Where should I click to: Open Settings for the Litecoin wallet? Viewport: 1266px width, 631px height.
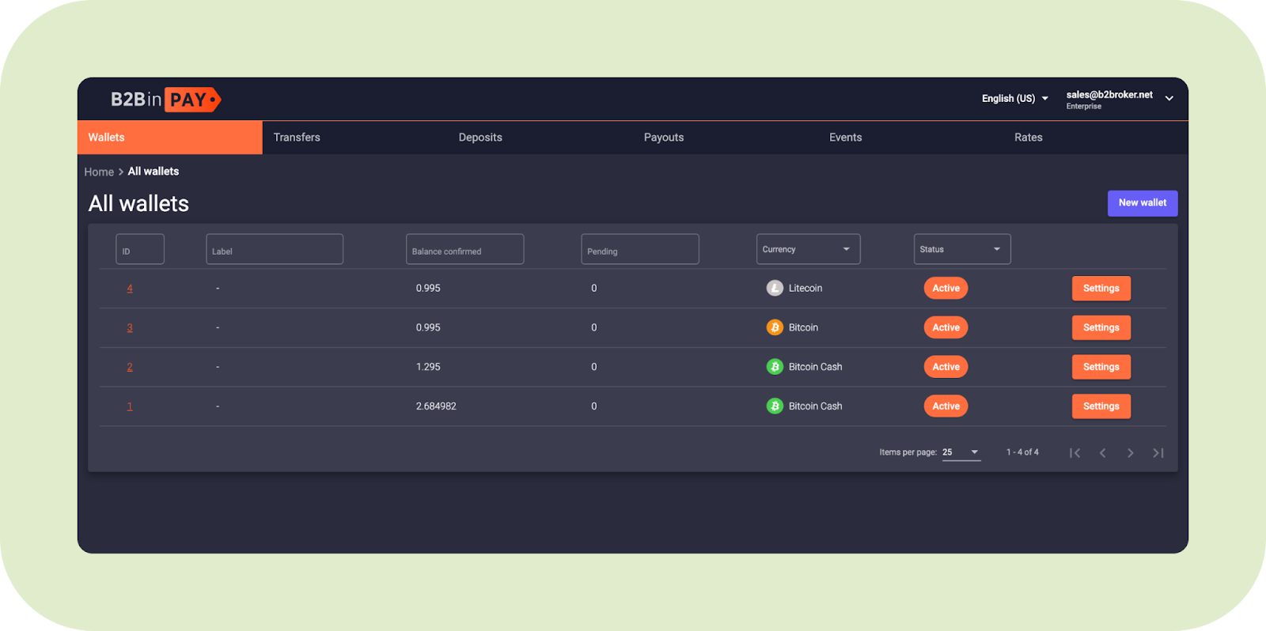point(1101,288)
